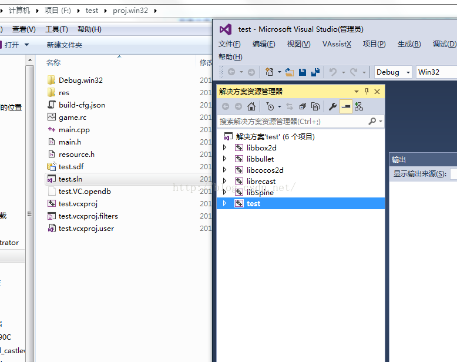Select the build-cfg.json file in Explorer

(82, 105)
